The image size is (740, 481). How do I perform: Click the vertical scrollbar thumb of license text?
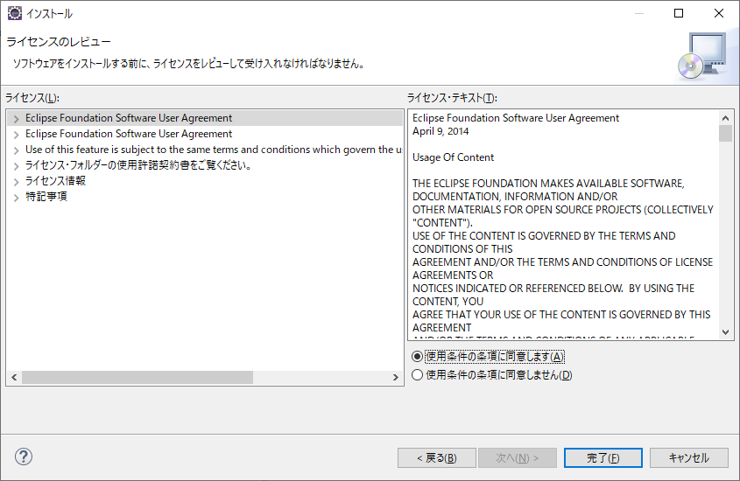point(725,133)
